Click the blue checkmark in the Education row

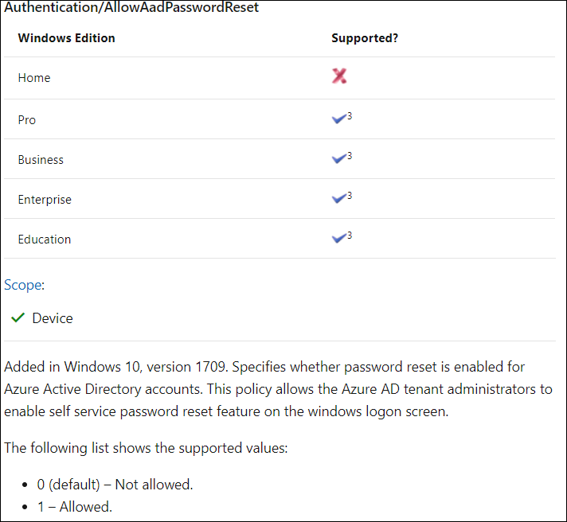(x=338, y=239)
